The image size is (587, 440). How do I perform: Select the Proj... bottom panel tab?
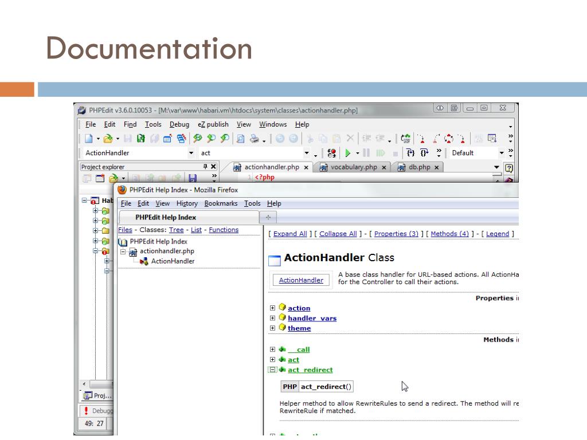coord(97,395)
